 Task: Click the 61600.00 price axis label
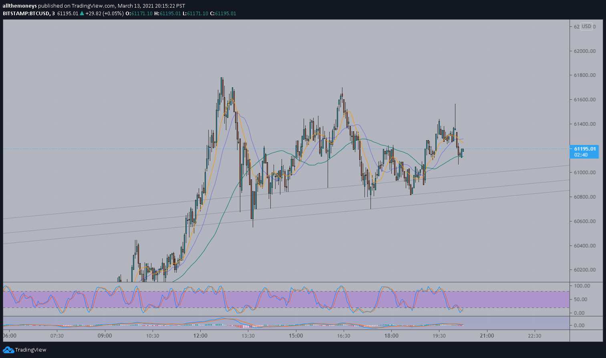click(x=585, y=100)
